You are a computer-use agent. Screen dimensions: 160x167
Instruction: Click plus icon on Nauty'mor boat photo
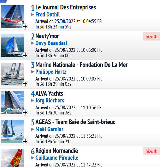25,55
